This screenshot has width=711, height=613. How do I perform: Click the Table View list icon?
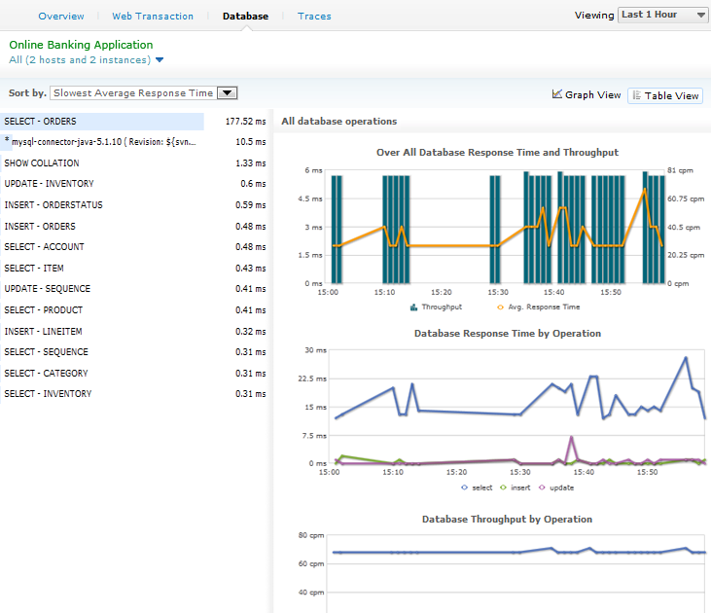[637, 95]
